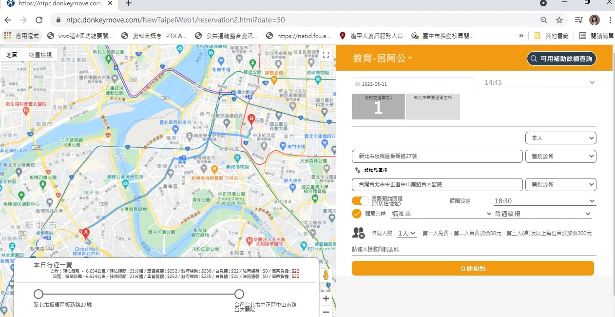Open the vivo bookmark

click(x=80, y=36)
